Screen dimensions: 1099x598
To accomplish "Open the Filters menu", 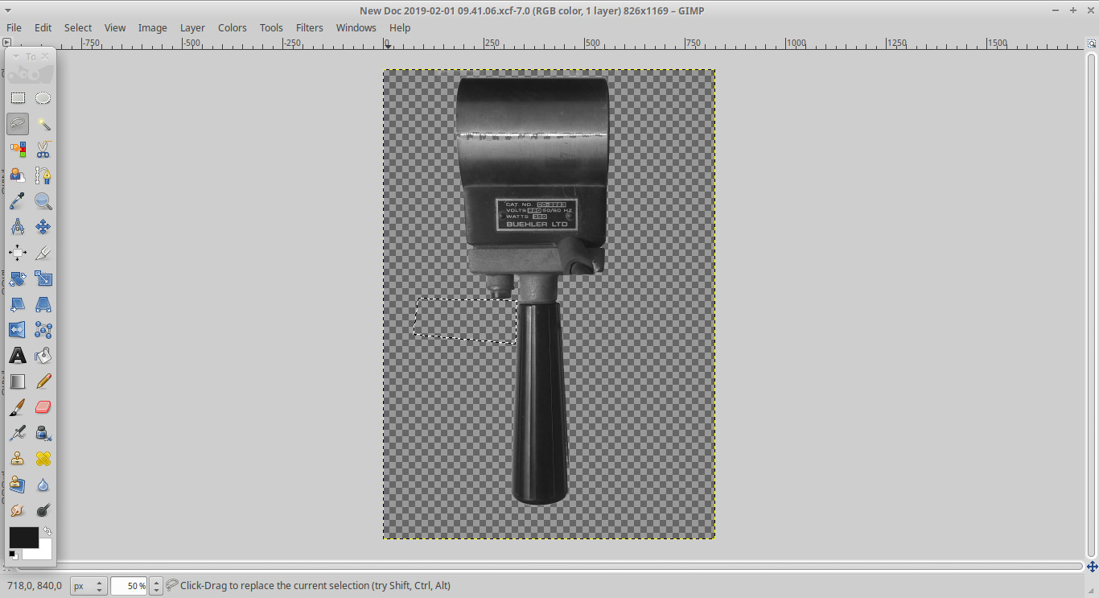I will [309, 27].
